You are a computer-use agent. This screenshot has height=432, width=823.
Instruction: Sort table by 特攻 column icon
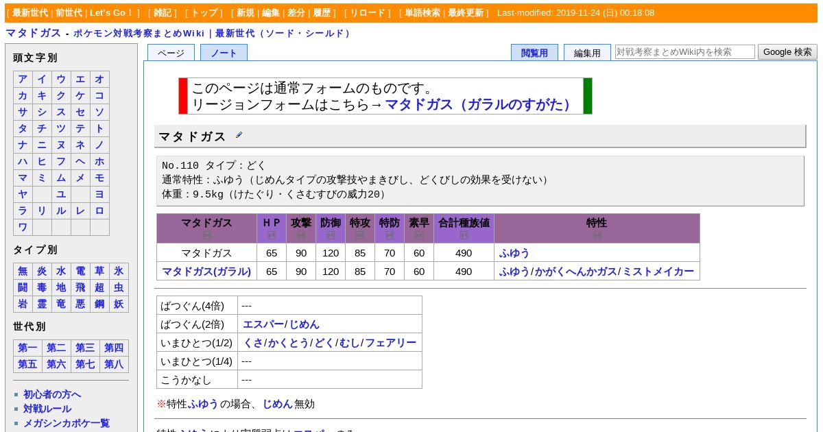click(x=360, y=235)
